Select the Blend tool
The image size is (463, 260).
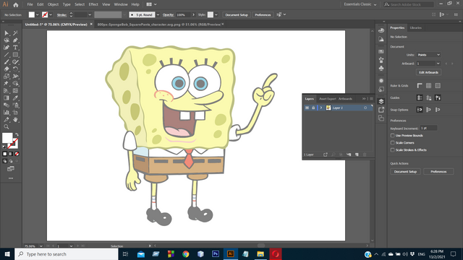tap(7, 105)
